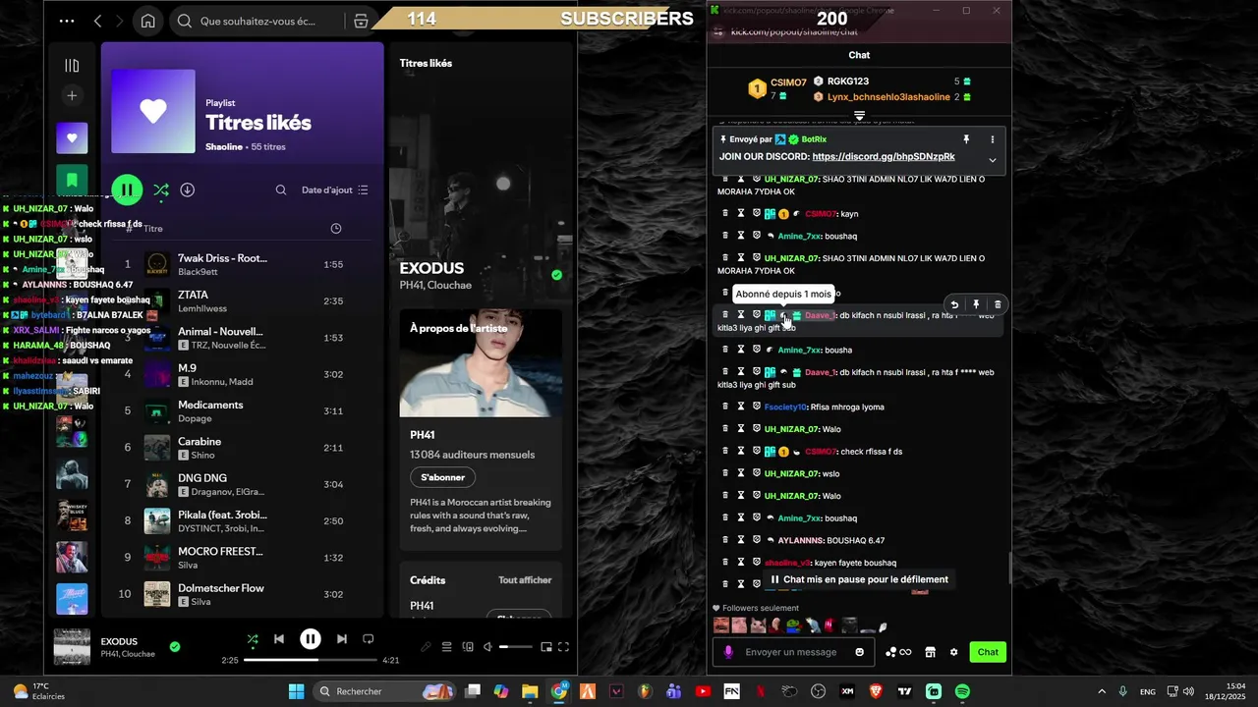Toggle repeat mode in player bar
Viewport: 1258px width, 707px height.
click(x=369, y=639)
